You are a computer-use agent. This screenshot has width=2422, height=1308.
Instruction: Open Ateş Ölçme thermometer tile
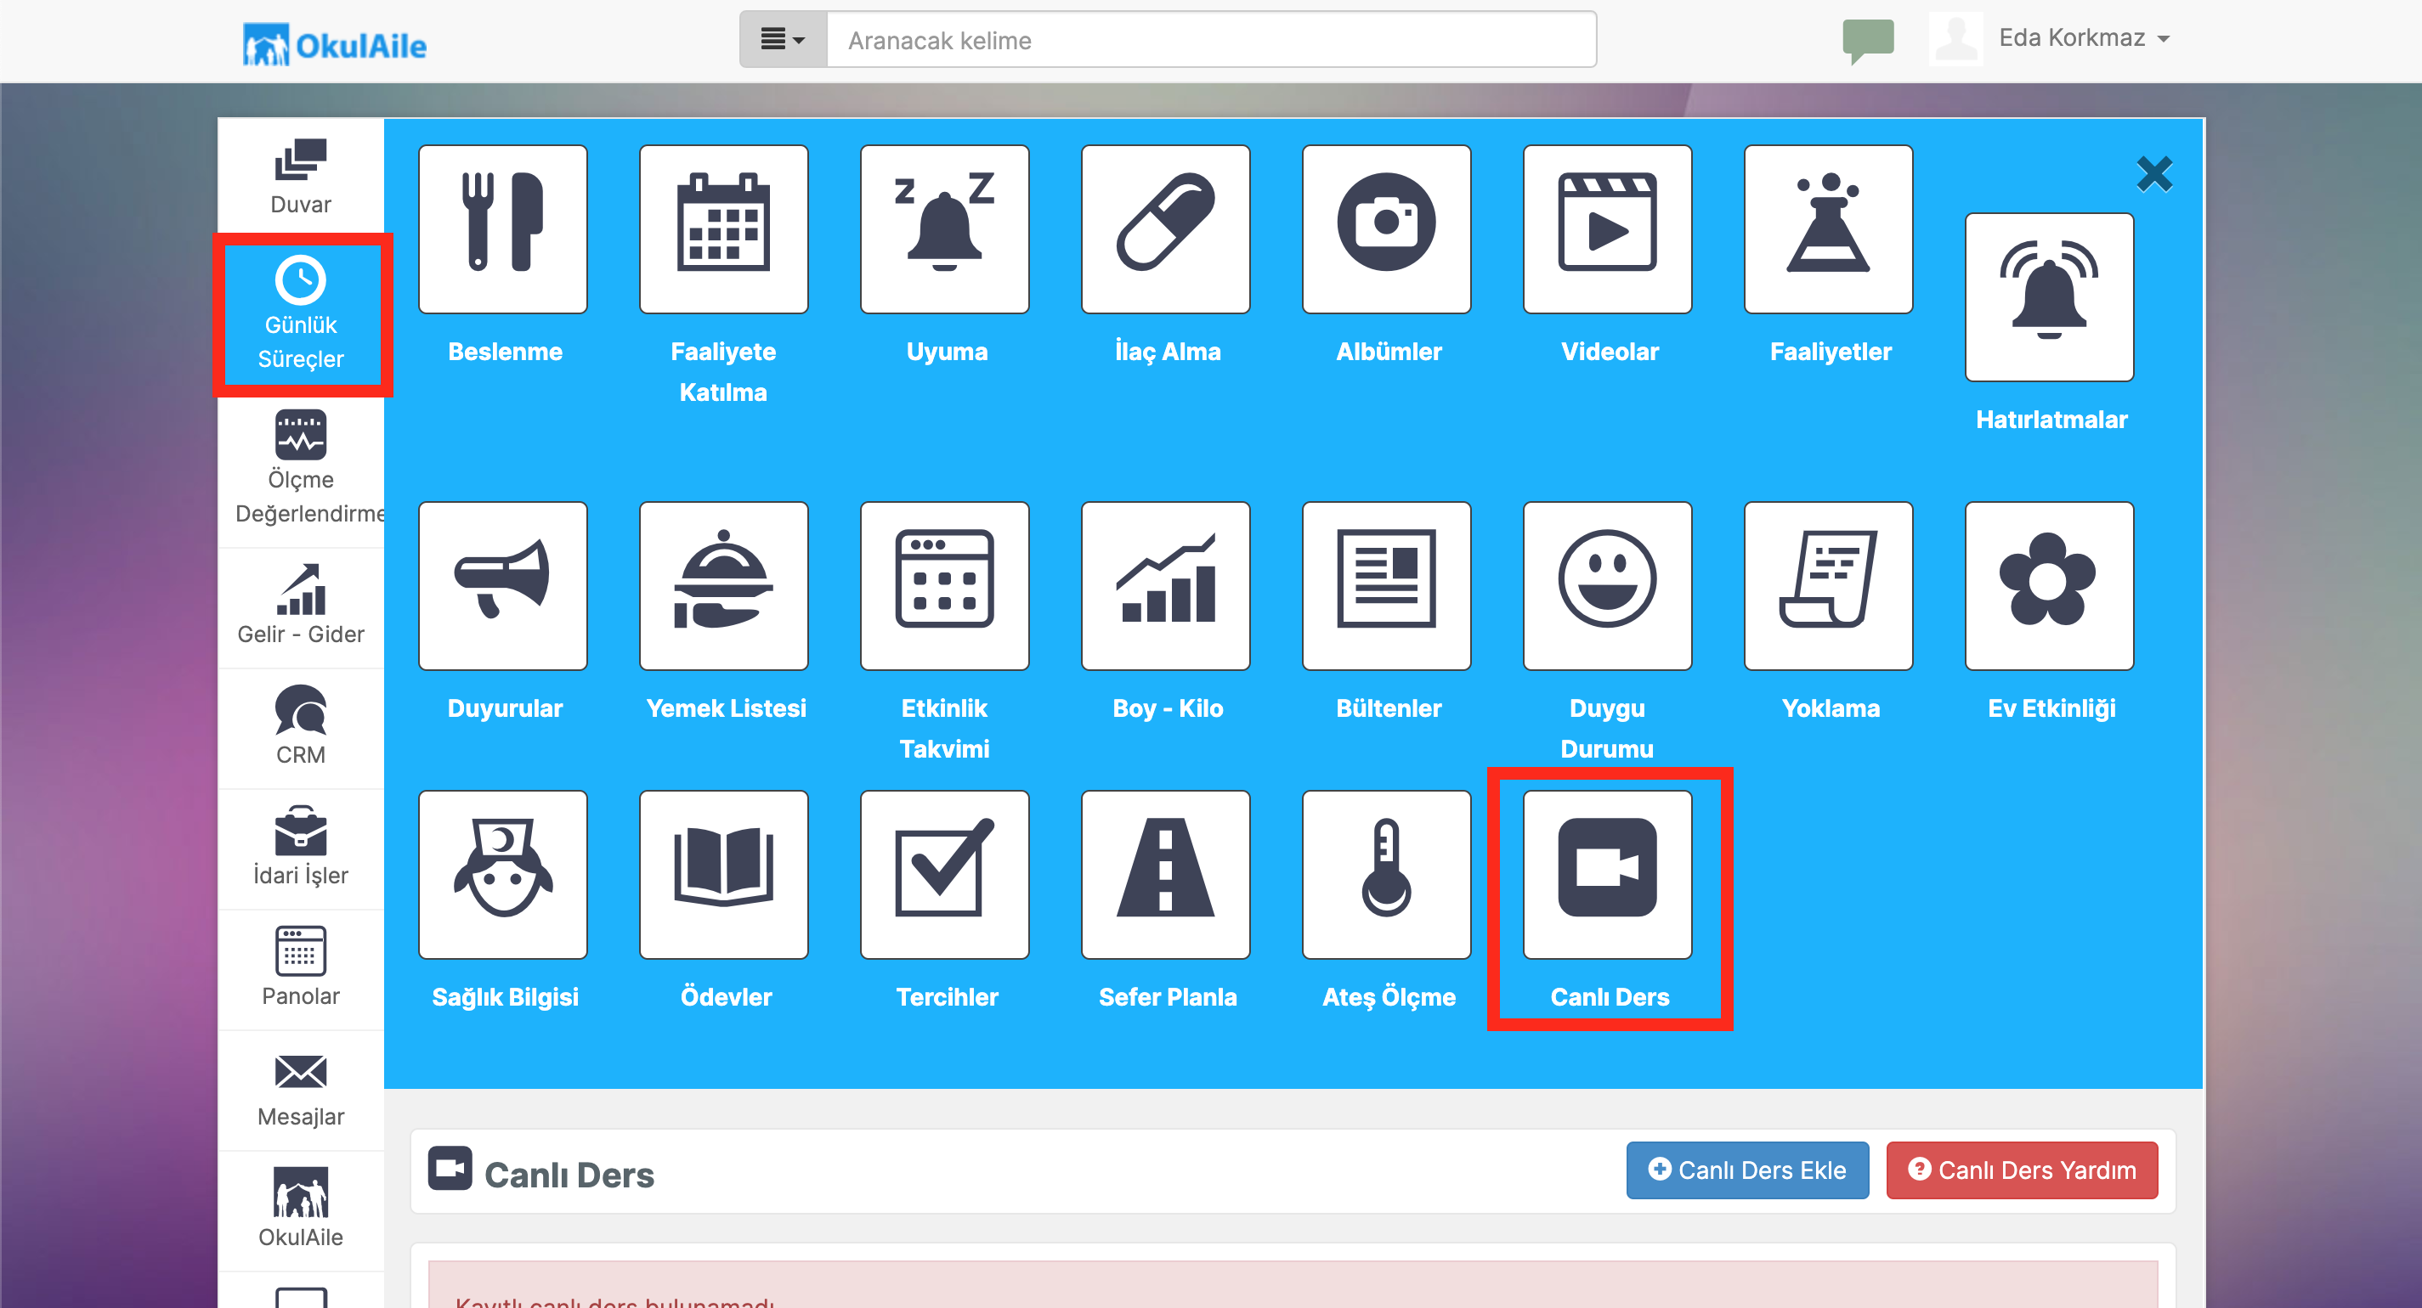pos(1386,874)
